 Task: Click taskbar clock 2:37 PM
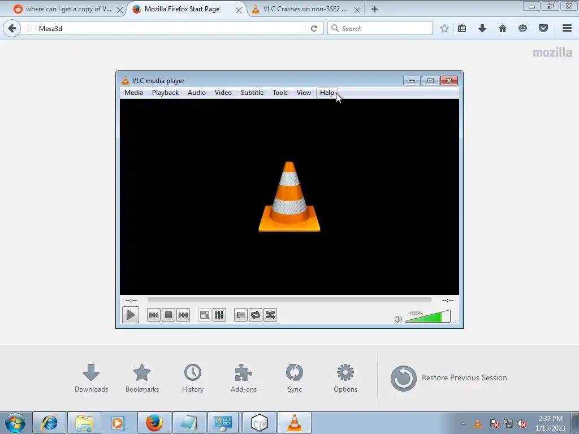[550, 423]
